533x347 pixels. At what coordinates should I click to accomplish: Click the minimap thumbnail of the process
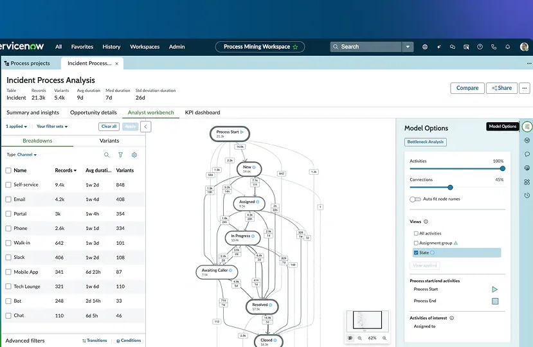[x=368, y=321]
